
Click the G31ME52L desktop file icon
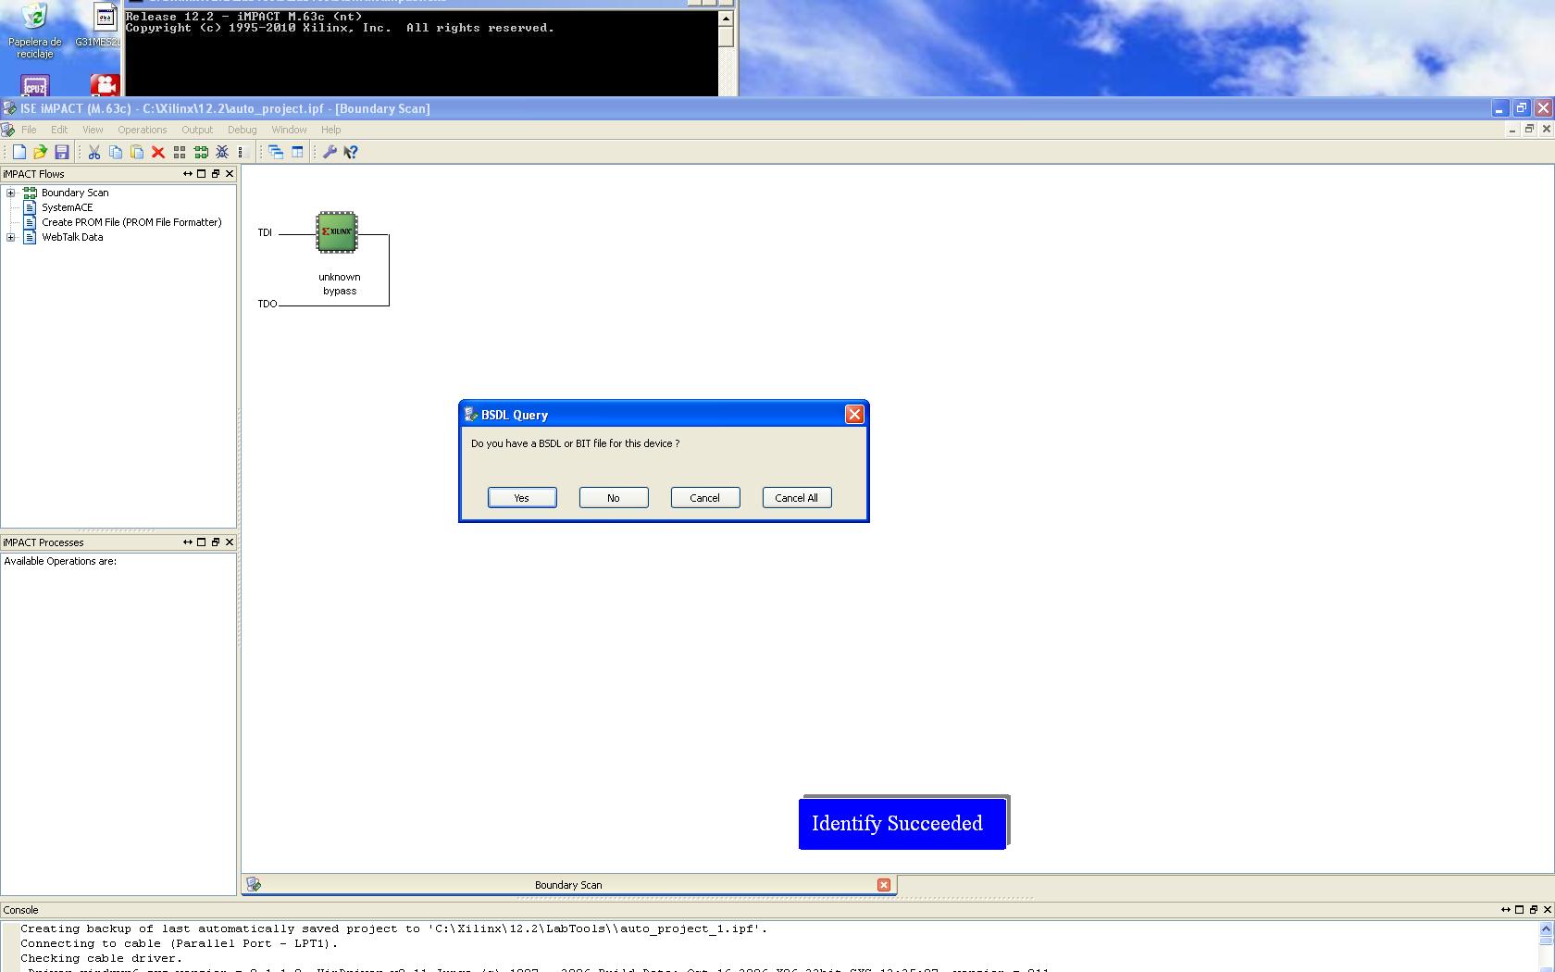[x=105, y=17]
